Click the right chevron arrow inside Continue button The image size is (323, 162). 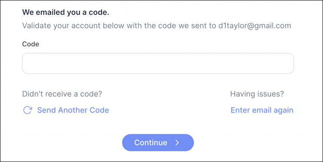[177, 143]
